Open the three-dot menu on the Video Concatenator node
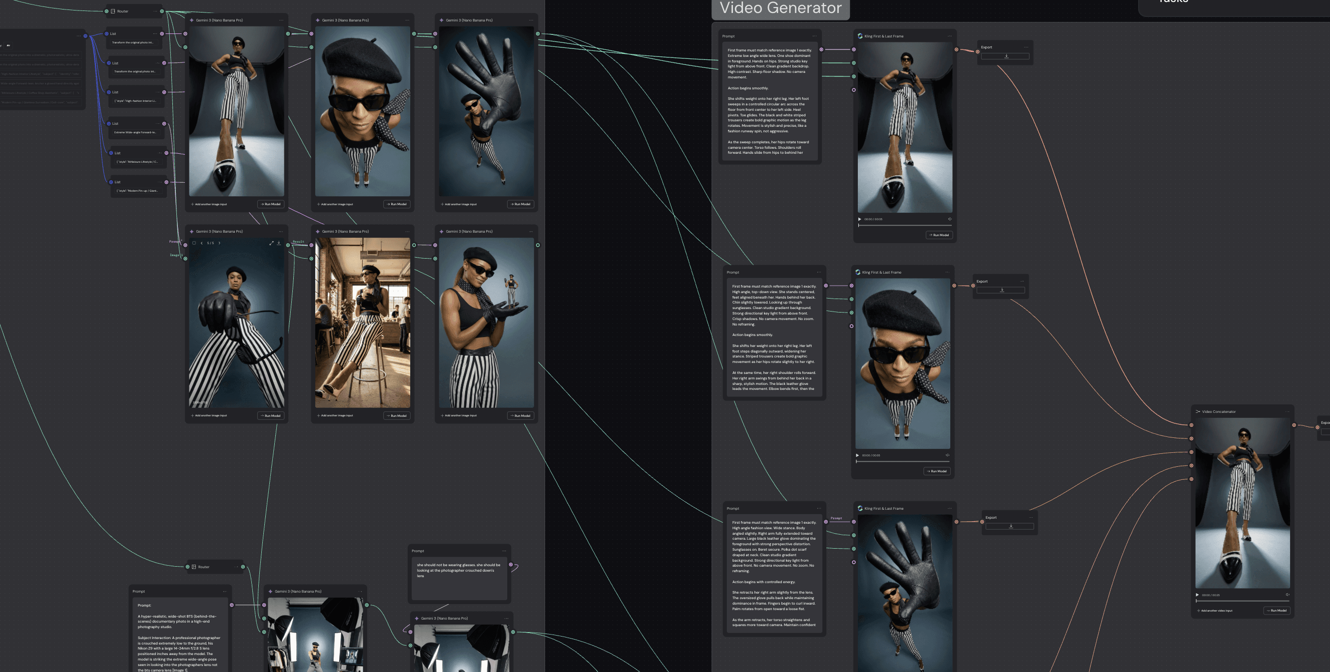The height and width of the screenshot is (672, 1330). point(1288,411)
